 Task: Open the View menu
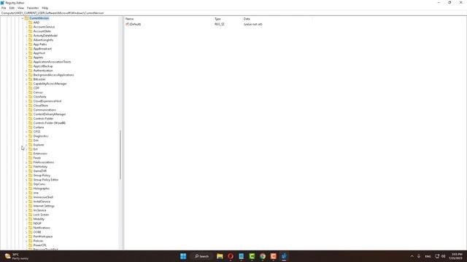(20, 8)
